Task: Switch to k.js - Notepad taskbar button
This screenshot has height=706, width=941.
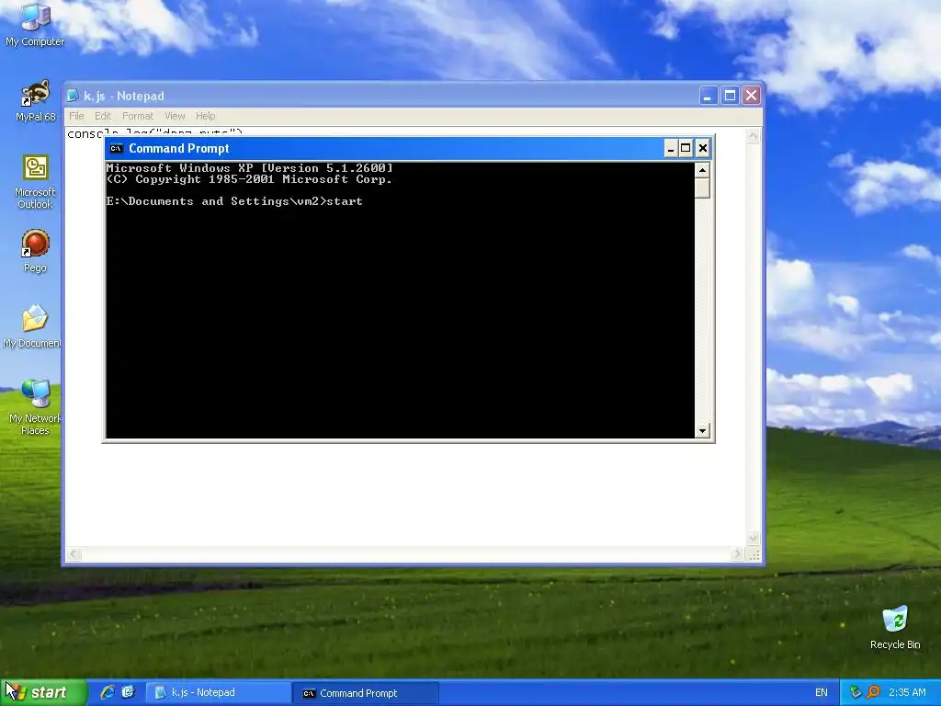Action: pos(219,693)
